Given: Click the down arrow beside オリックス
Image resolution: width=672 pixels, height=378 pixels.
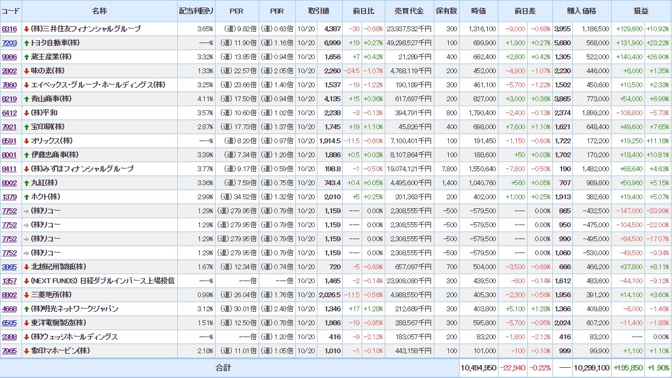Looking at the screenshot, I should 26,141.
